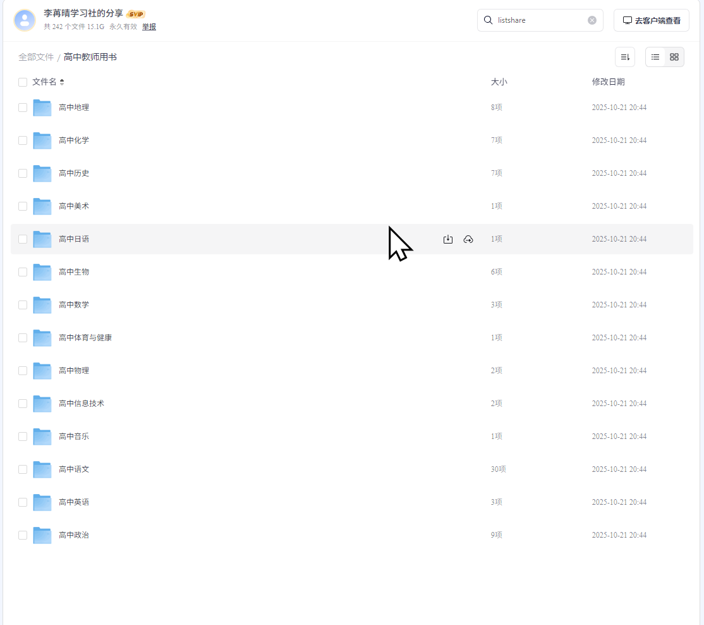Image resolution: width=704 pixels, height=625 pixels.
Task: Toggle the 文件名 column sort arrow
Action: [62, 82]
